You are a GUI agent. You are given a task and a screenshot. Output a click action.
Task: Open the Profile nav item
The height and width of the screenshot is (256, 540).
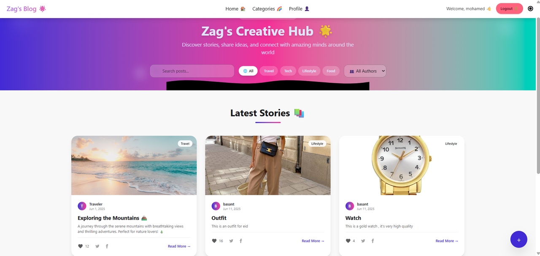299,9
